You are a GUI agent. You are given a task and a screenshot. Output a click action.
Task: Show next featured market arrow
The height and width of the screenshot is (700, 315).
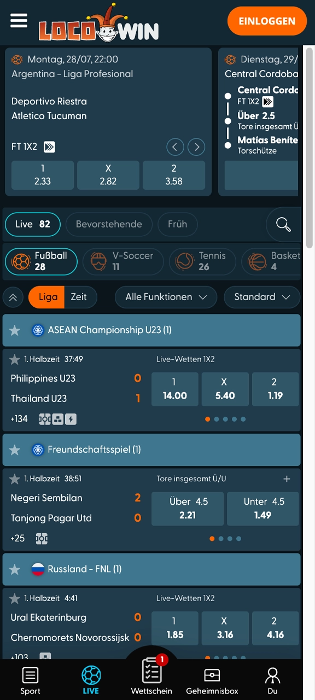(x=196, y=147)
